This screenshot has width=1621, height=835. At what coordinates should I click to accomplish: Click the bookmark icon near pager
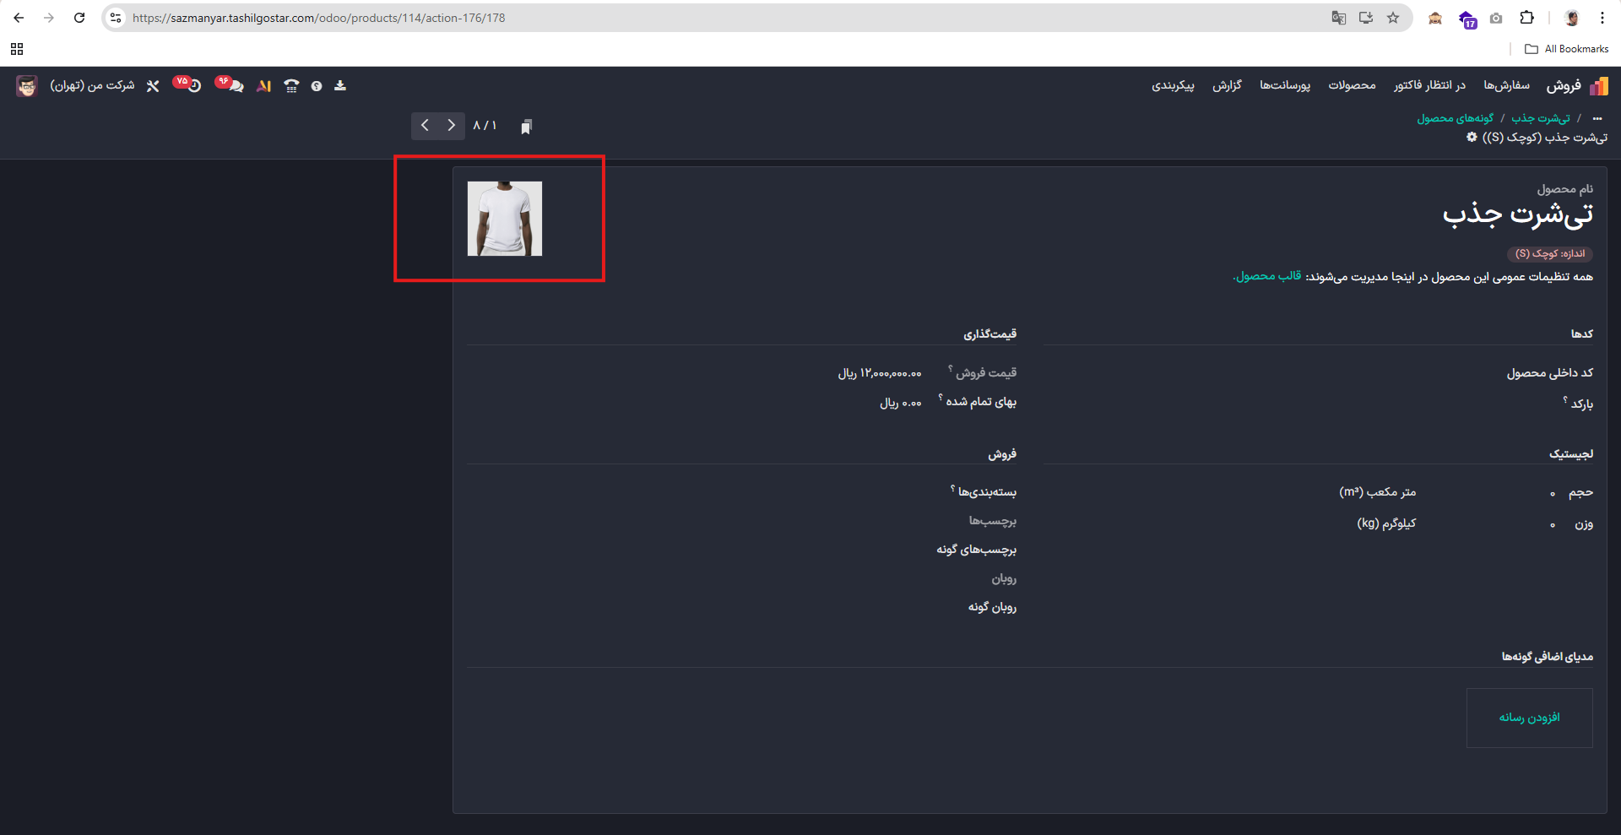click(526, 127)
